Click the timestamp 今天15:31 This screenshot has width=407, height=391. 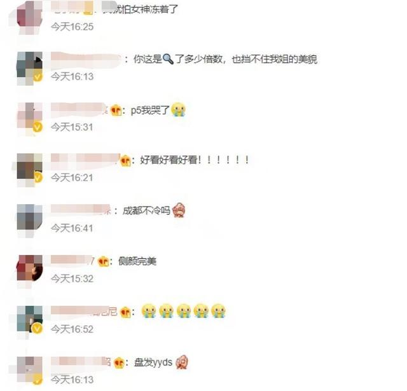point(72,127)
